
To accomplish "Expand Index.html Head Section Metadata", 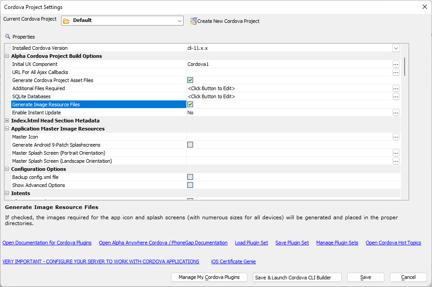I will click(7, 121).
